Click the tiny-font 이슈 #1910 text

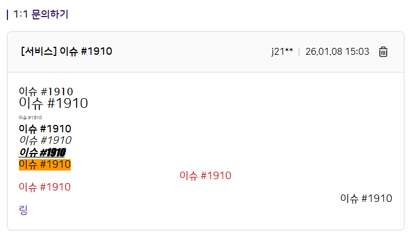click(x=30, y=118)
